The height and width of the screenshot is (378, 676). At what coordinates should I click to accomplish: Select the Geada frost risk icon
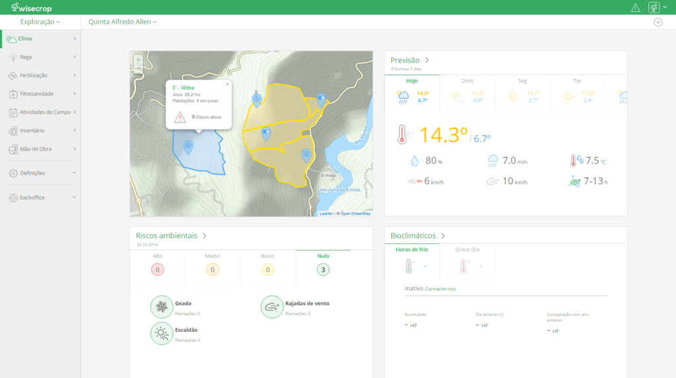click(160, 307)
